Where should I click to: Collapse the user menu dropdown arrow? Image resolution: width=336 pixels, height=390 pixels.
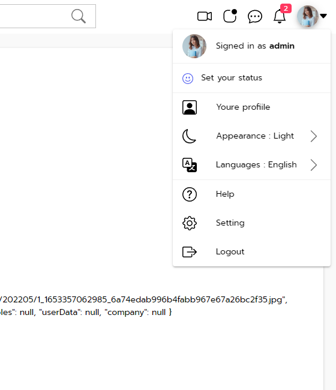(x=323, y=16)
